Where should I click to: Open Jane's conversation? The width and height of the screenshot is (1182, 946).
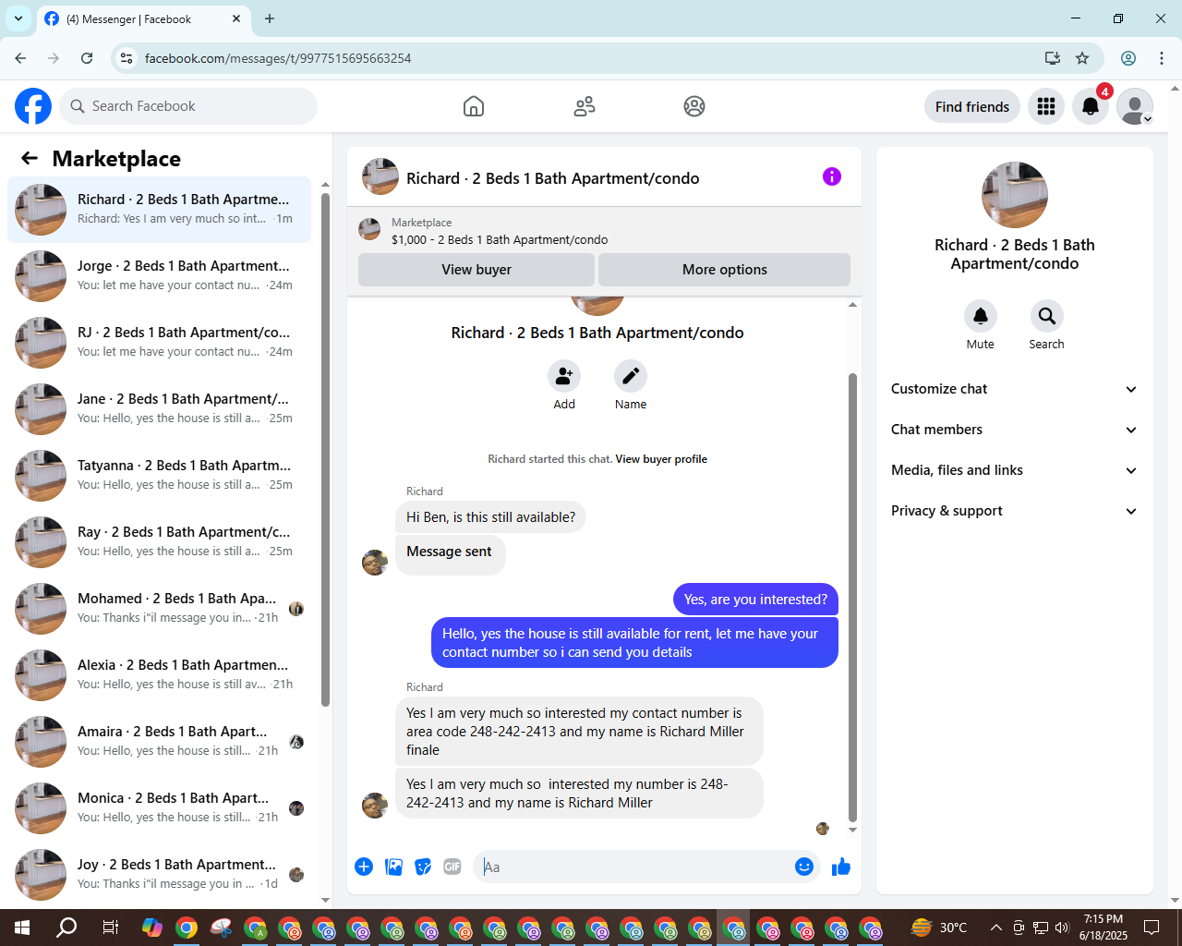pyautogui.click(x=160, y=408)
